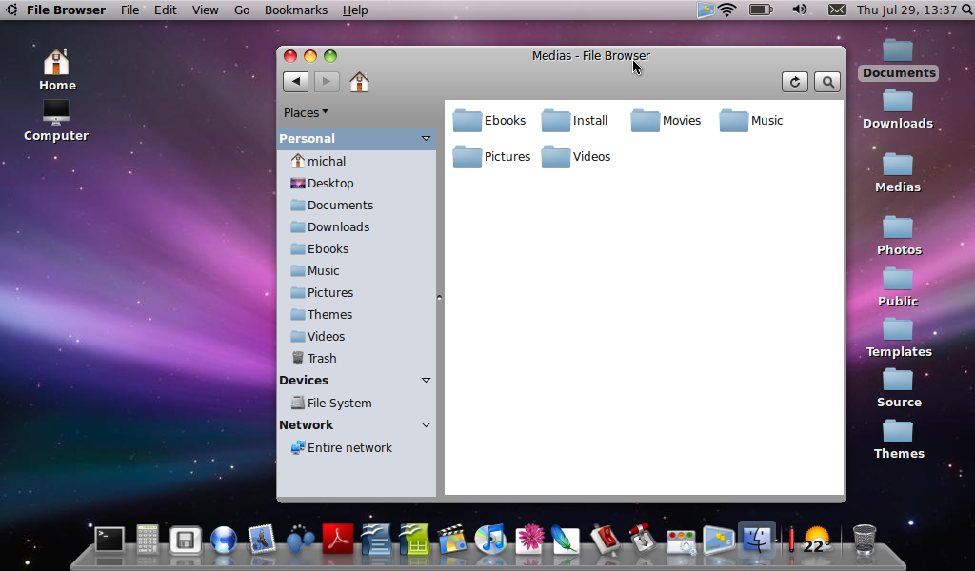Open the search magnifier button
Image resolution: width=975 pixels, height=571 pixels.
click(827, 82)
